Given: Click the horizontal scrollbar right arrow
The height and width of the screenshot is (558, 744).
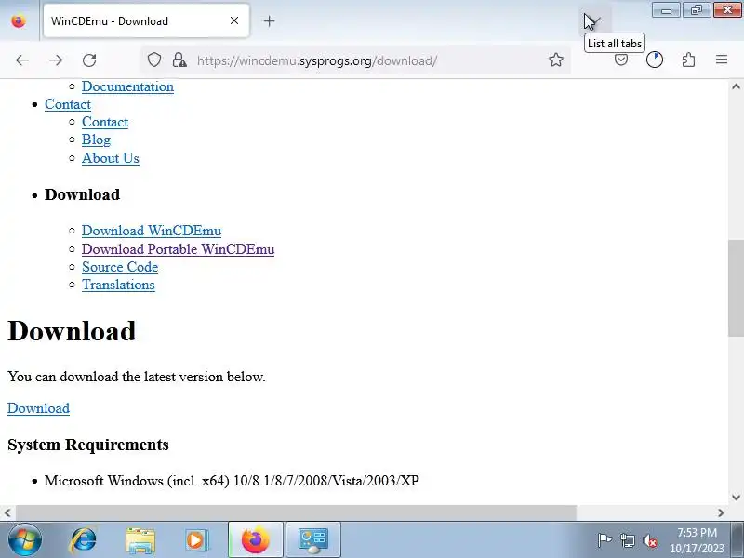Looking at the screenshot, I should click(x=722, y=513).
